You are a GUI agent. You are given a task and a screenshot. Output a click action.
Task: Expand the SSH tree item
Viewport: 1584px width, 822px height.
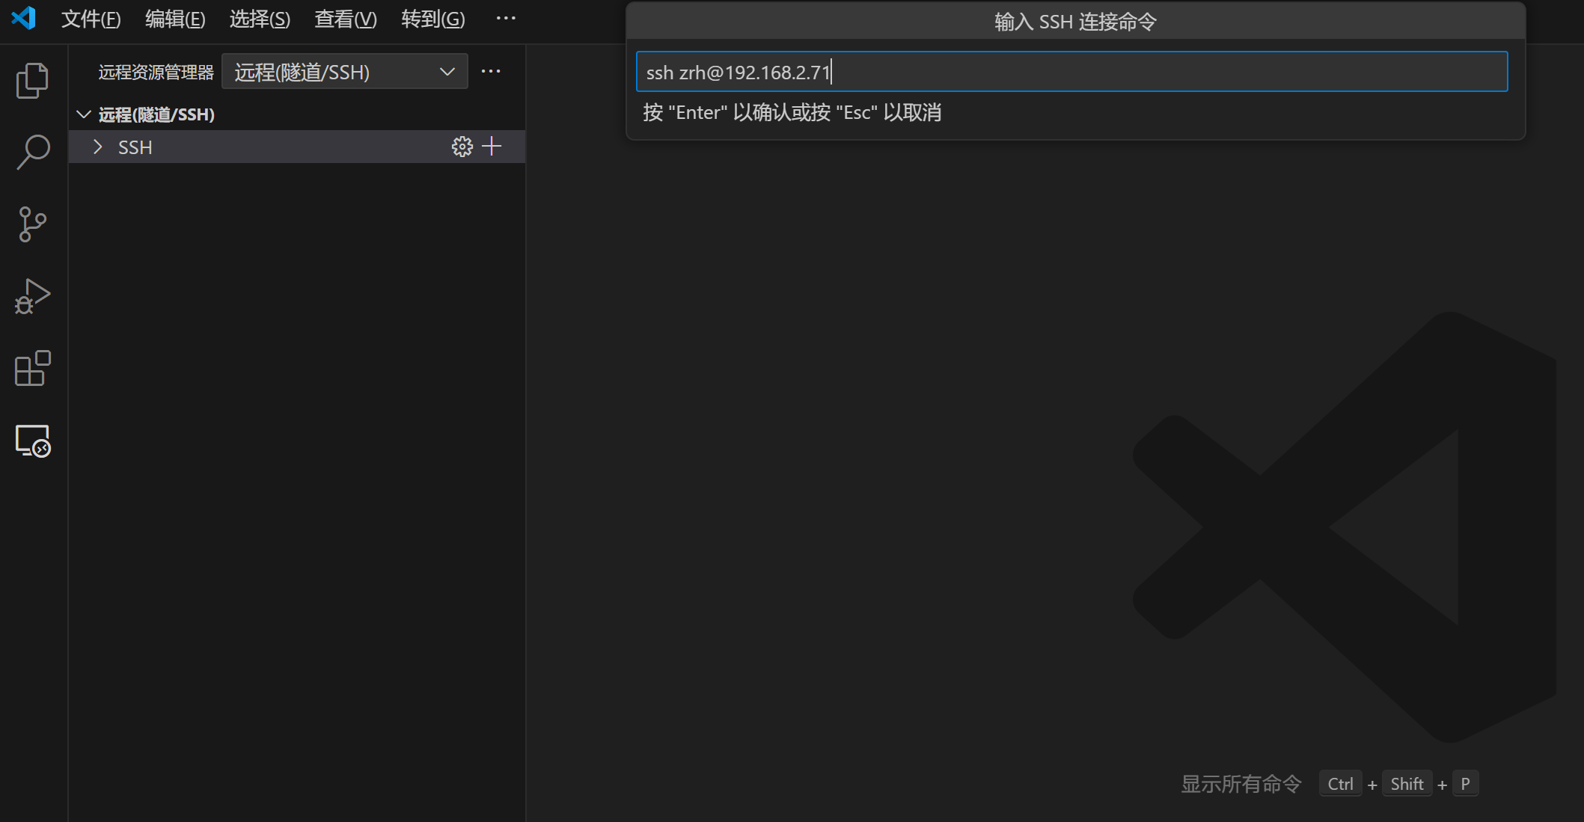98,147
